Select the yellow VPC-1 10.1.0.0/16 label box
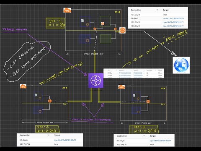The image size is (201, 151). pyautogui.click(x=55, y=23)
